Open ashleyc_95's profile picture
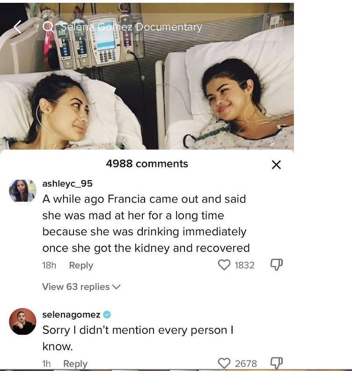The height and width of the screenshot is (371, 352). (x=22, y=191)
